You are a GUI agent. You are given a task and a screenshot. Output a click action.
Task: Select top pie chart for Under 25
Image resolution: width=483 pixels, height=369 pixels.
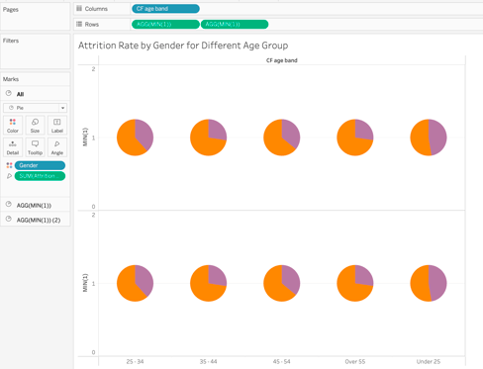click(429, 138)
